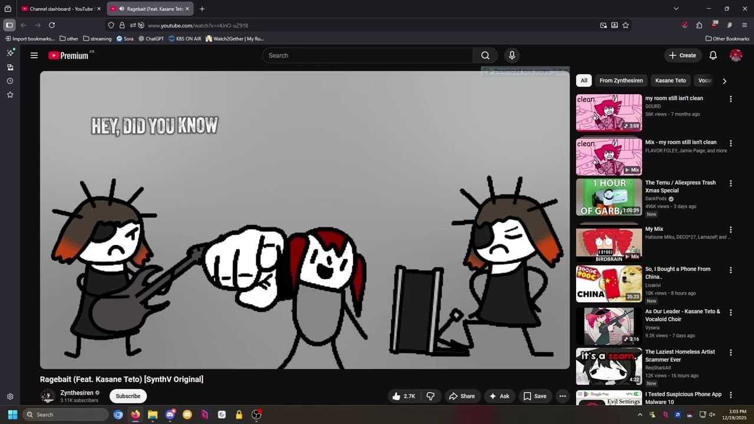Toggle browser sidebar visibility button
Viewport: 754px width, 424px height.
coord(9,25)
